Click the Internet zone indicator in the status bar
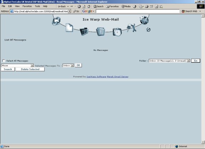205x149 pixels. coord(181,146)
